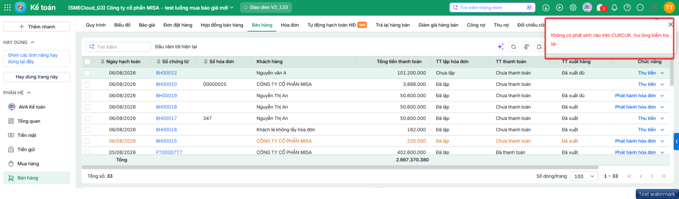679x199 pixels.
Task: Open the app grid launcher icon
Action: pyautogui.click(x=7, y=8)
